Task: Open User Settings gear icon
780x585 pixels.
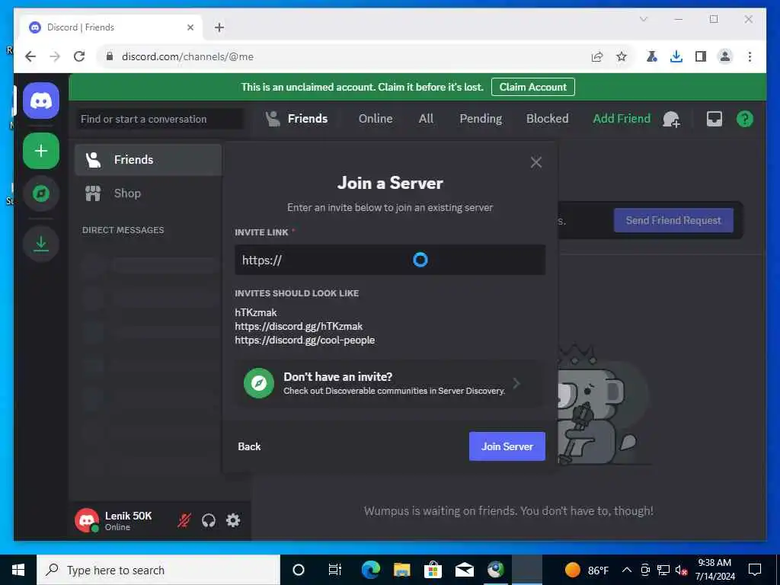Action: pyautogui.click(x=233, y=520)
